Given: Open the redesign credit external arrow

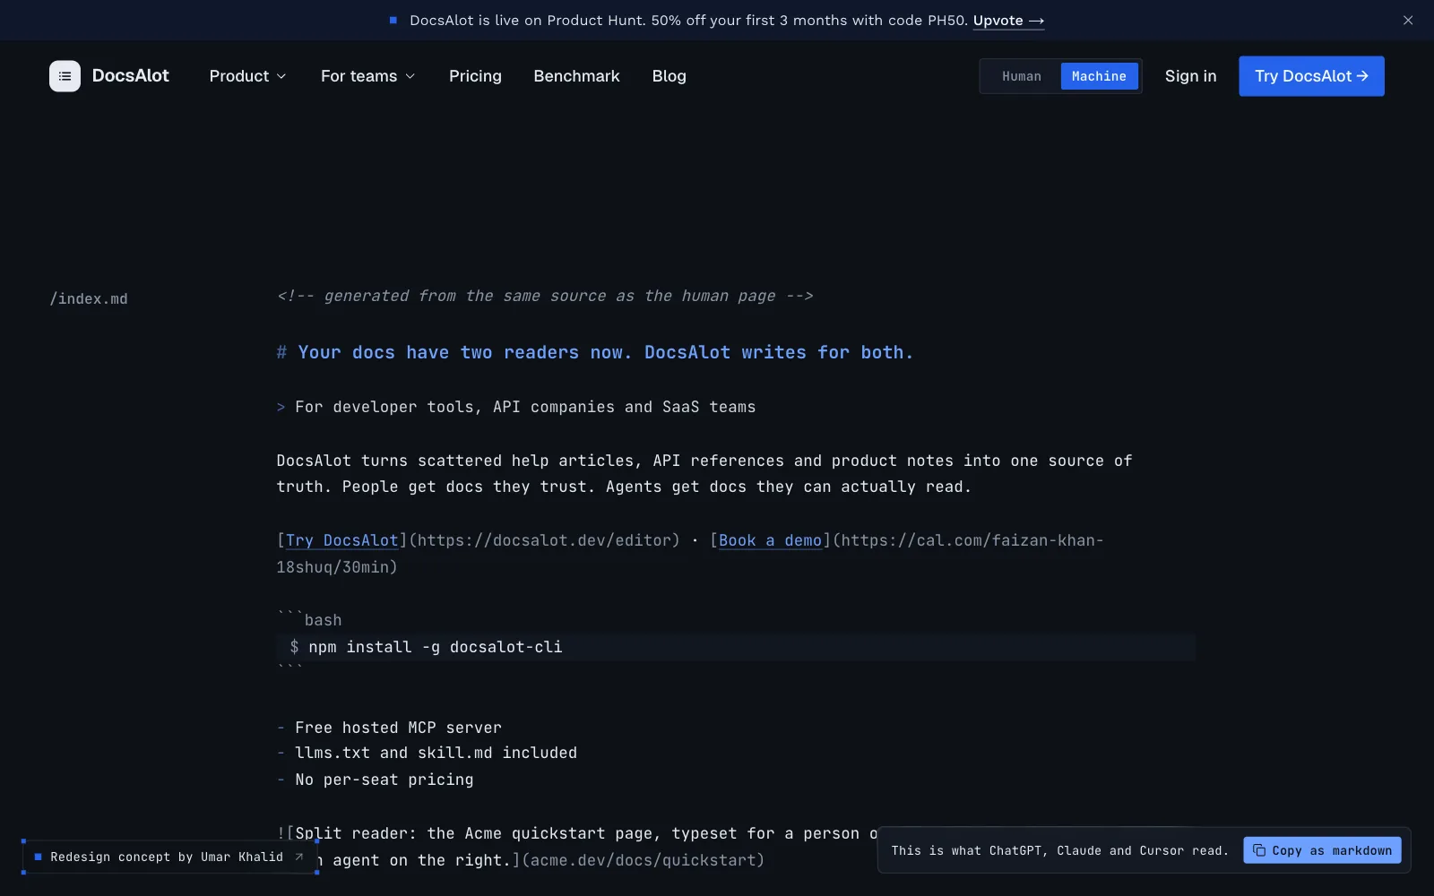Looking at the screenshot, I should point(299,857).
